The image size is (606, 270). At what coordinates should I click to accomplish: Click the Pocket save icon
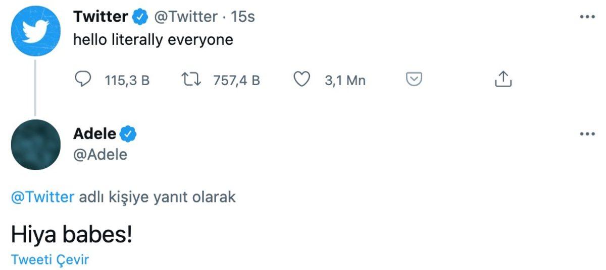click(414, 80)
